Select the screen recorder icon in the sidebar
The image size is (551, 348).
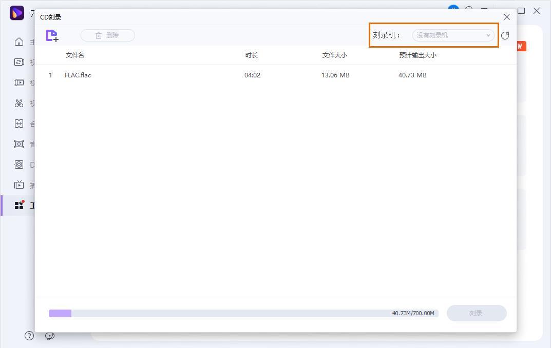click(19, 144)
